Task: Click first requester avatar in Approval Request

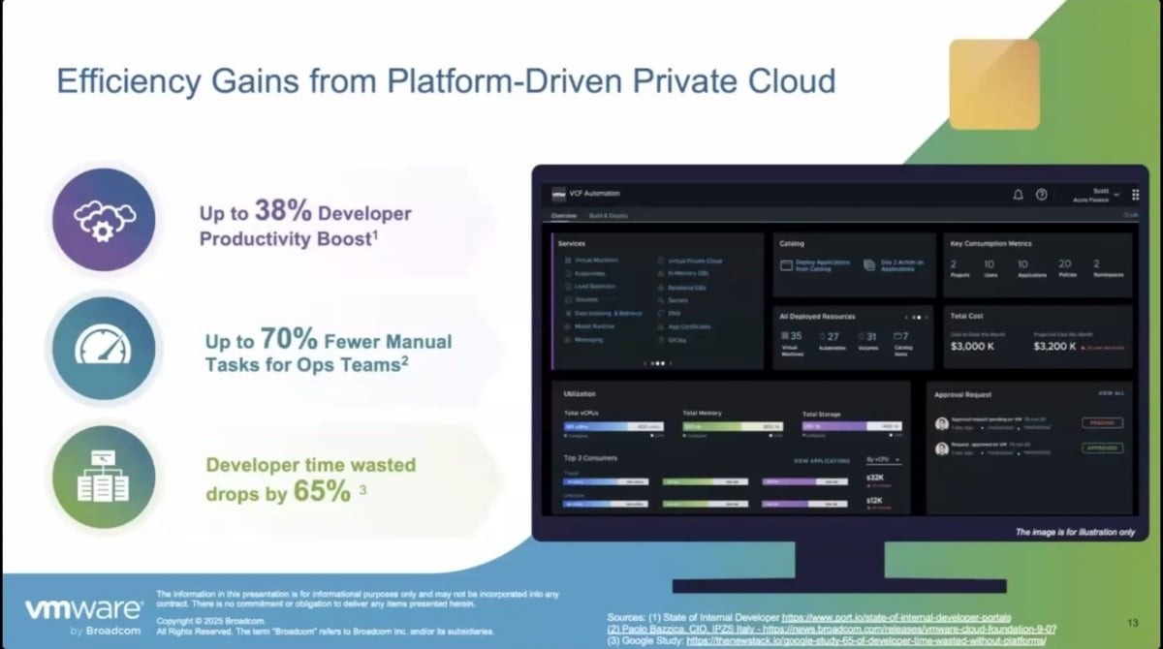Action: [x=941, y=423]
